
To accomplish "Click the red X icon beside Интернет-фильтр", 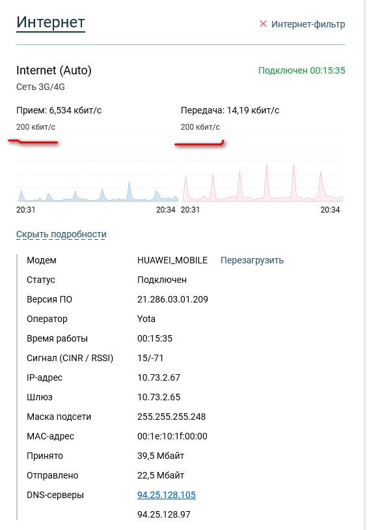I will [263, 23].
